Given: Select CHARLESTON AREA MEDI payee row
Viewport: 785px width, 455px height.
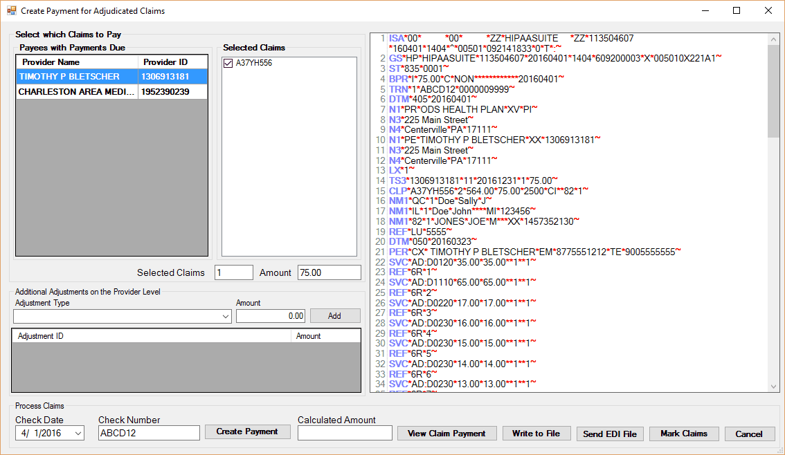Looking at the screenshot, I should point(77,92).
